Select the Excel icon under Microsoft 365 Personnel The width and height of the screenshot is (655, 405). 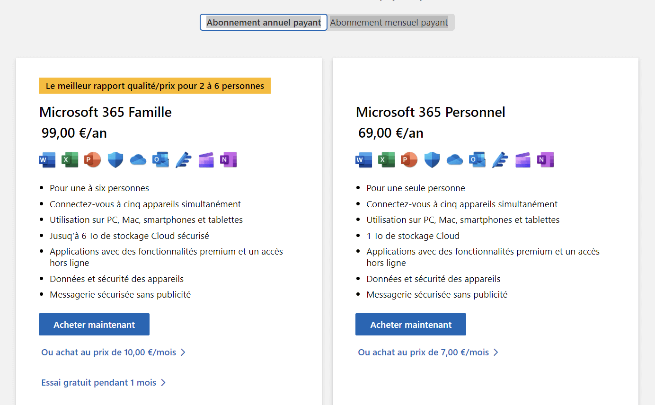[386, 160]
